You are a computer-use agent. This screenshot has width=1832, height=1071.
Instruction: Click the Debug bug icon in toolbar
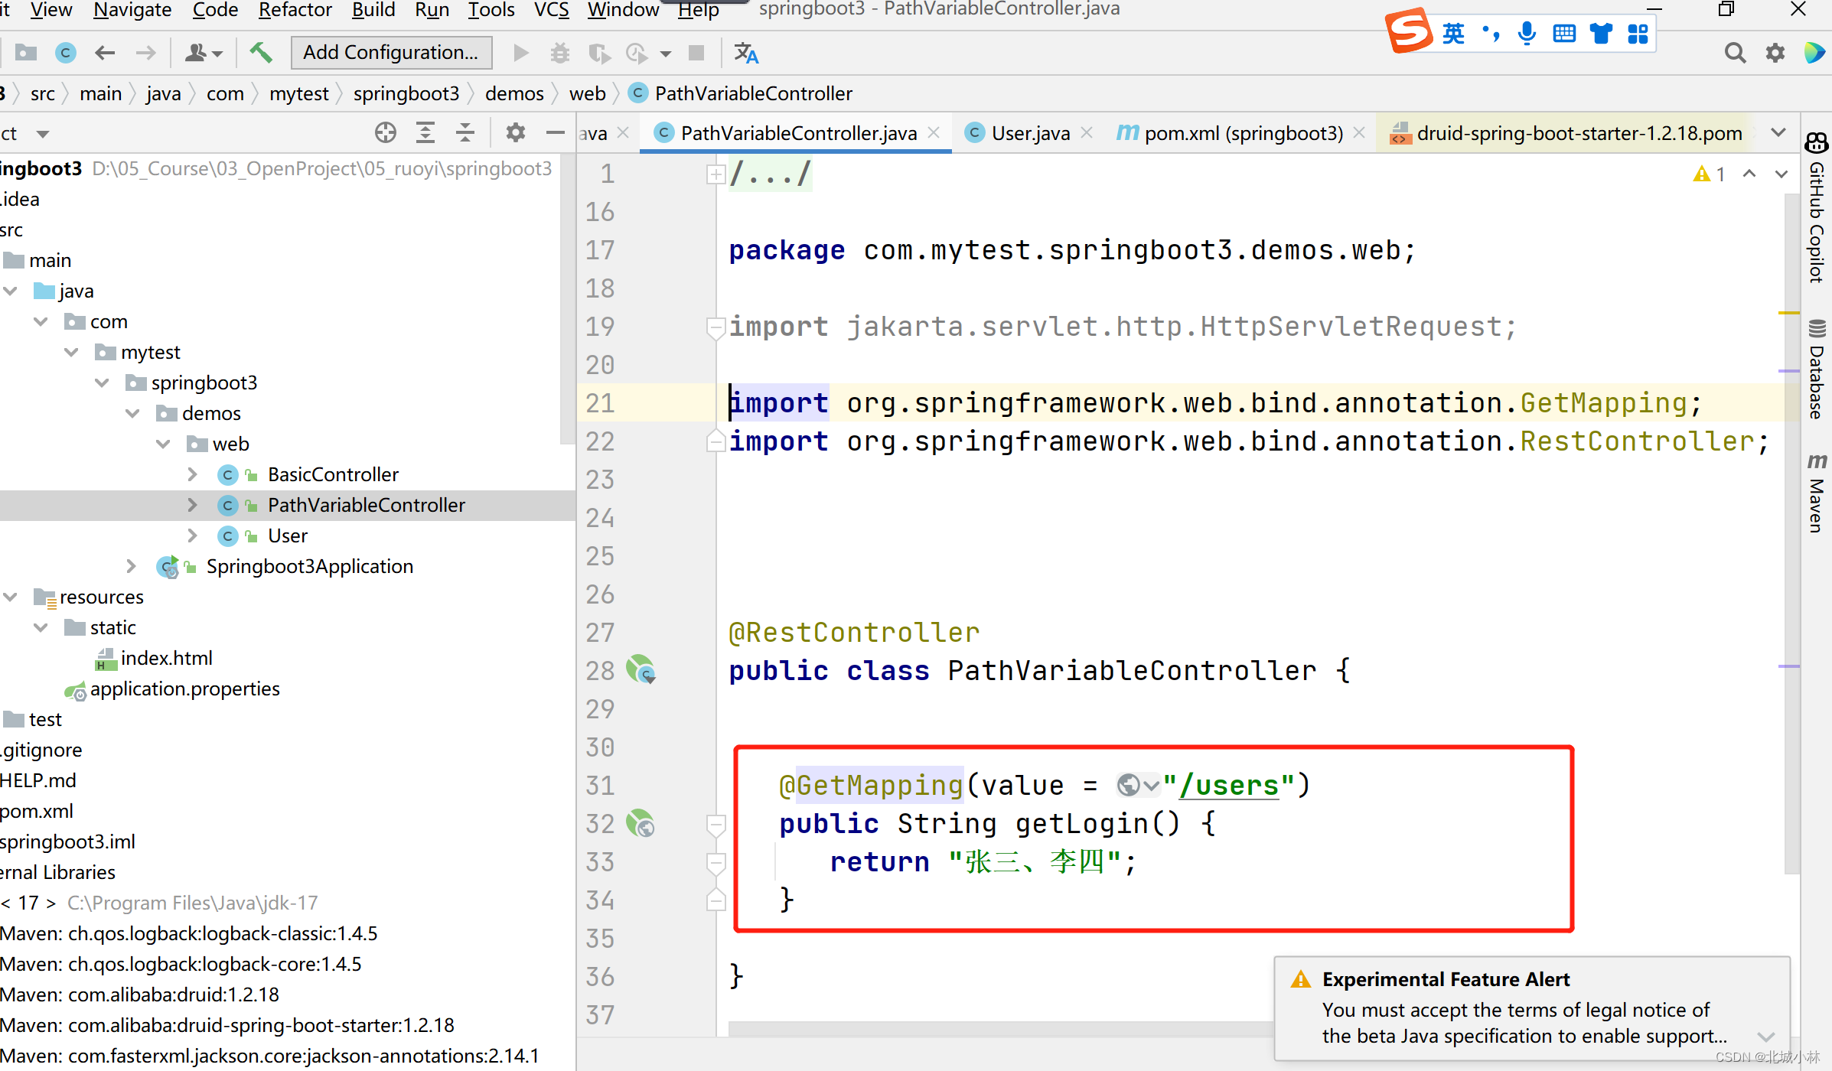coord(560,53)
